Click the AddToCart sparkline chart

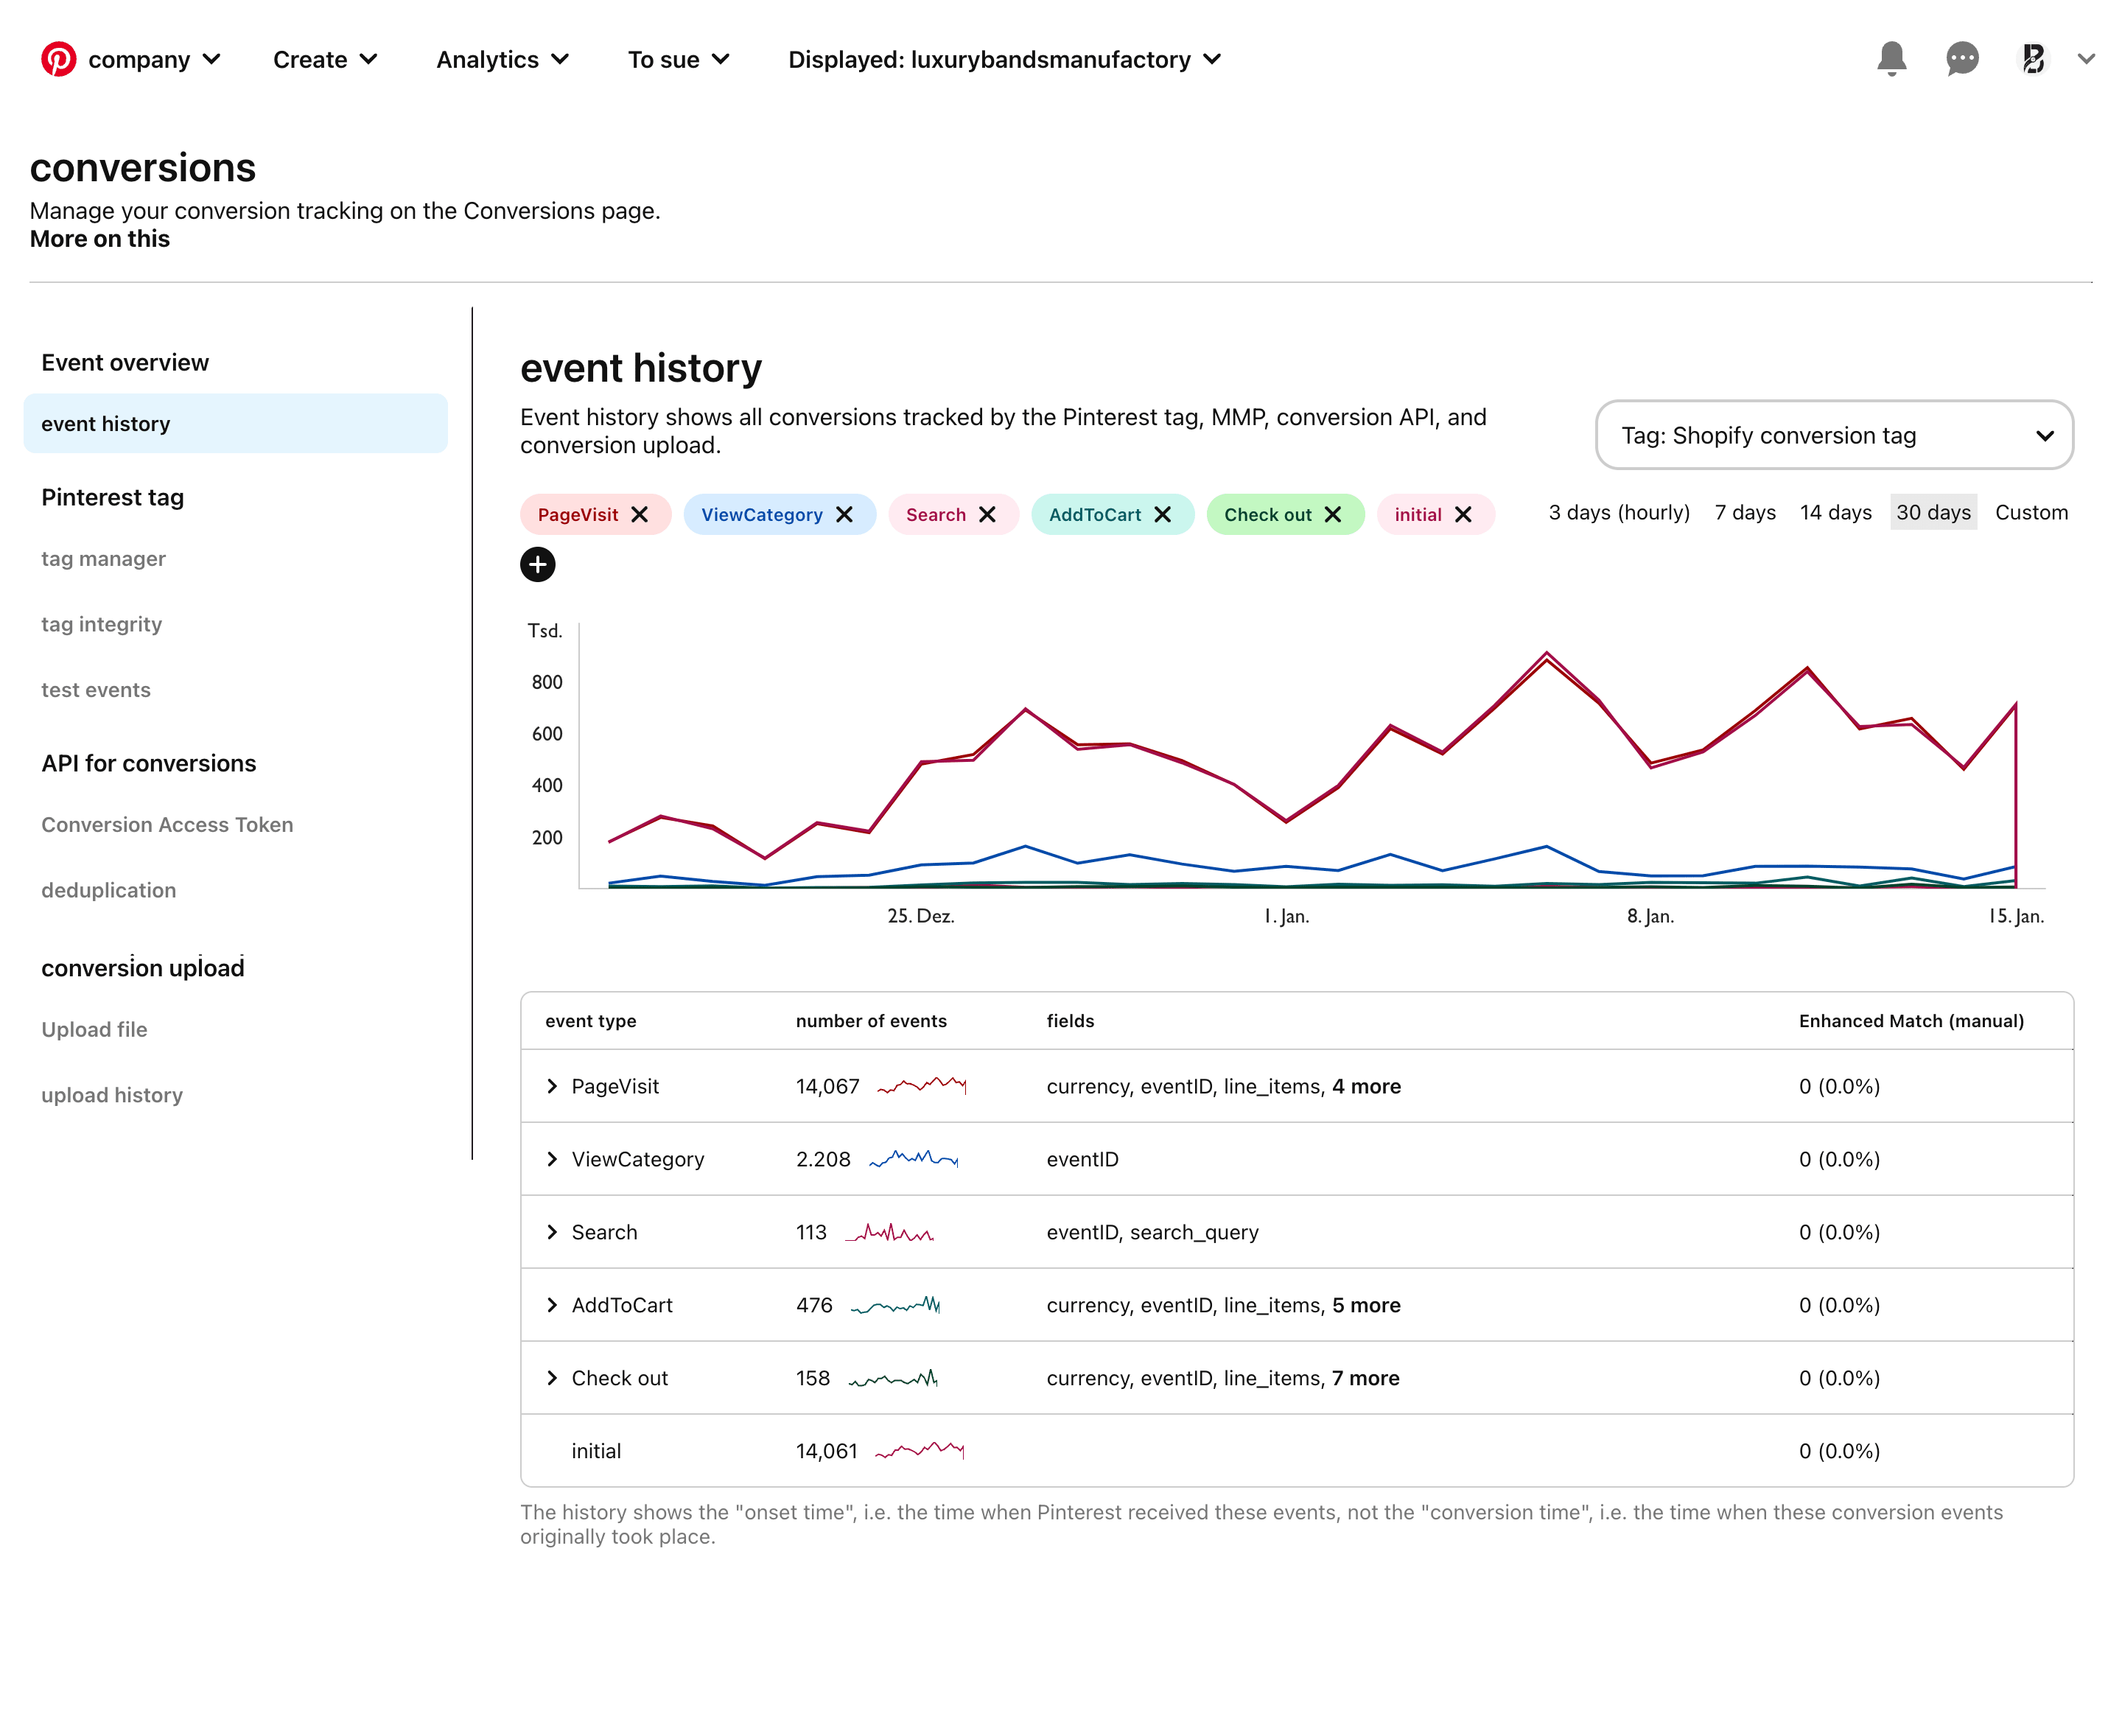point(895,1305)
